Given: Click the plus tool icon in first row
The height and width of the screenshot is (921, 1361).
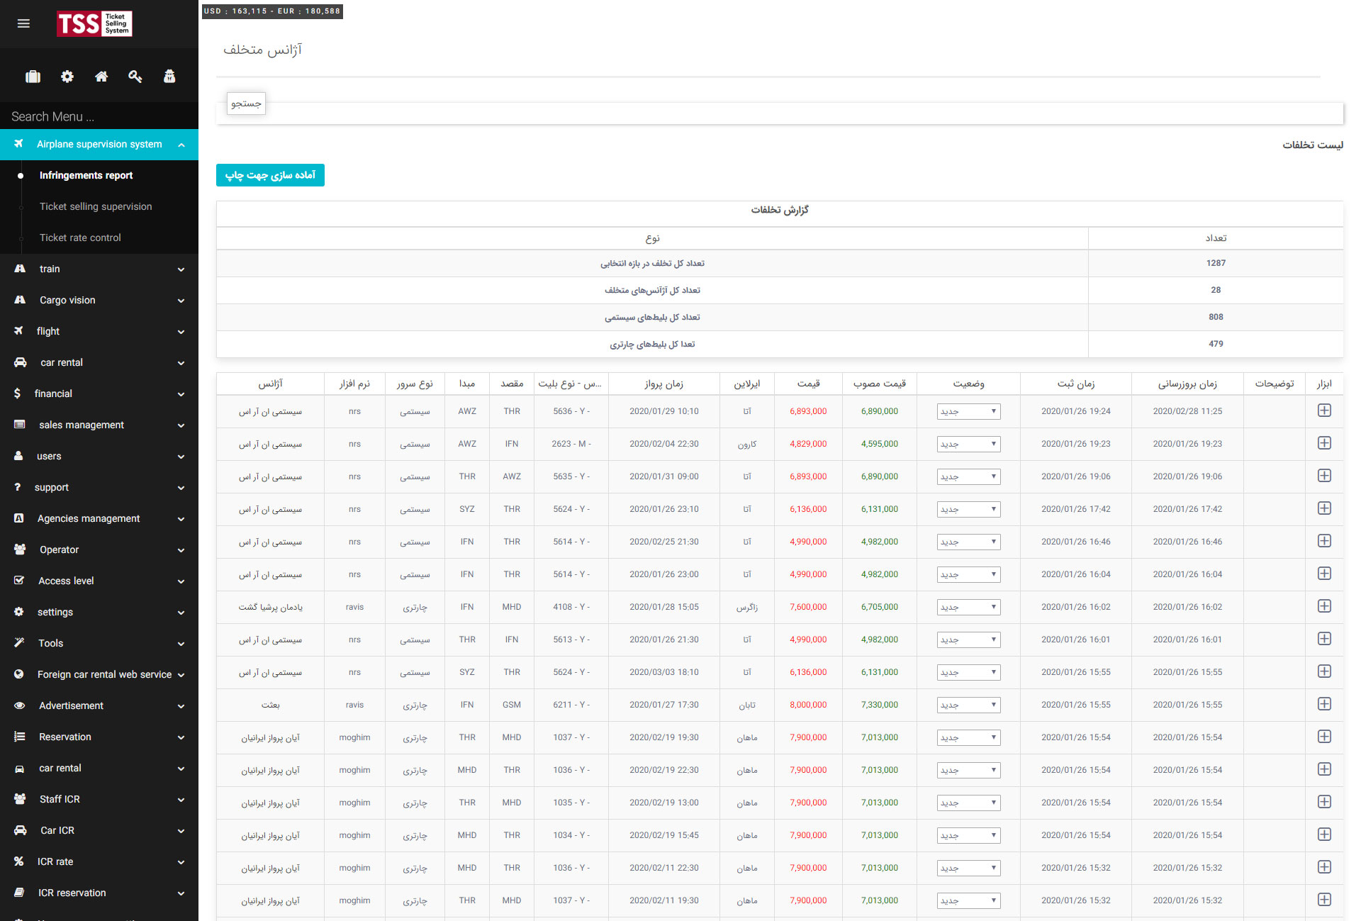Looking at the screenshot, I should pyautogui.click(x=1323, y=411).
